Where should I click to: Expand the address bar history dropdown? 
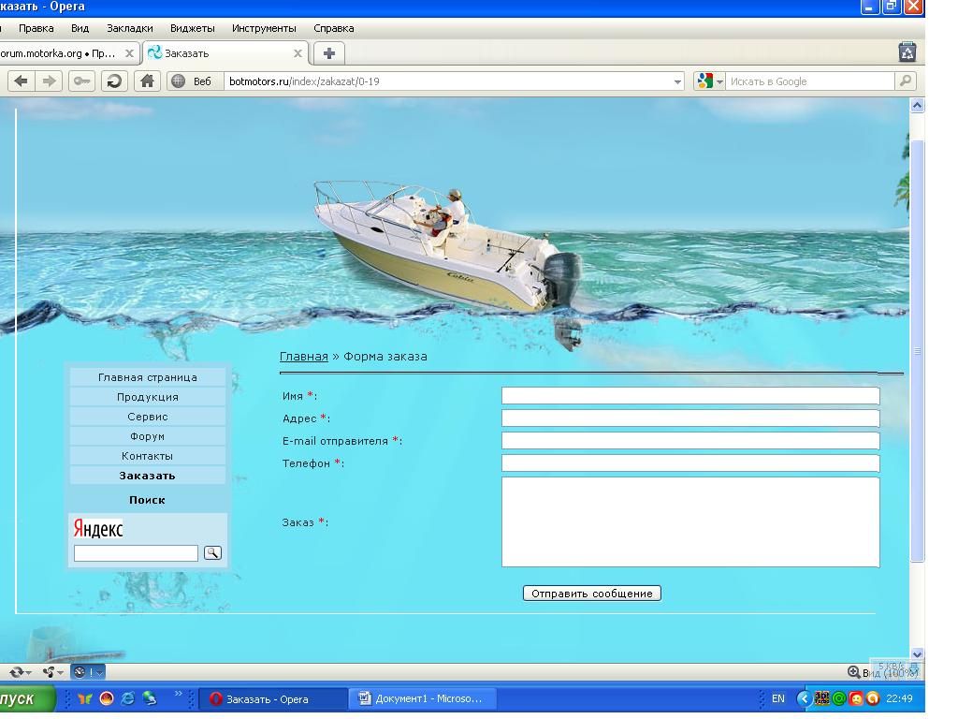pyautogui.click(x=678, y=81)
